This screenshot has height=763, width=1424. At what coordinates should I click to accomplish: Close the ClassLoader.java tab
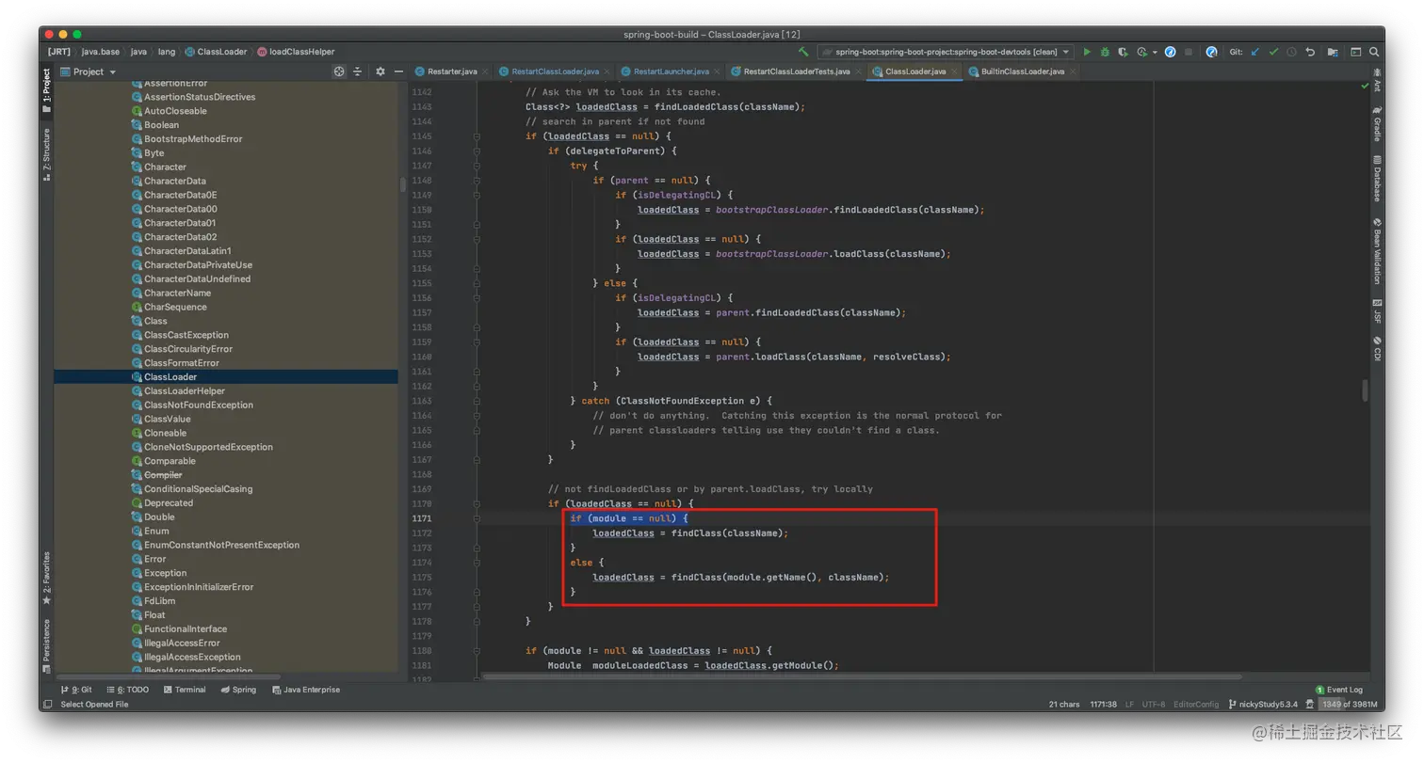pos(953,72)
